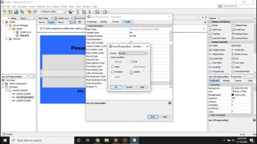Click the Save All toolbar icon
The image size is (257, 144).
[22, 12]
